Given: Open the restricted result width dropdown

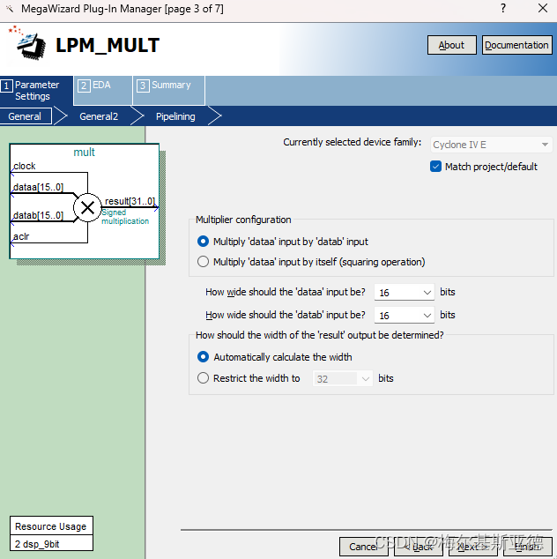Looking at the screenshot, I should tap(343, 378).
